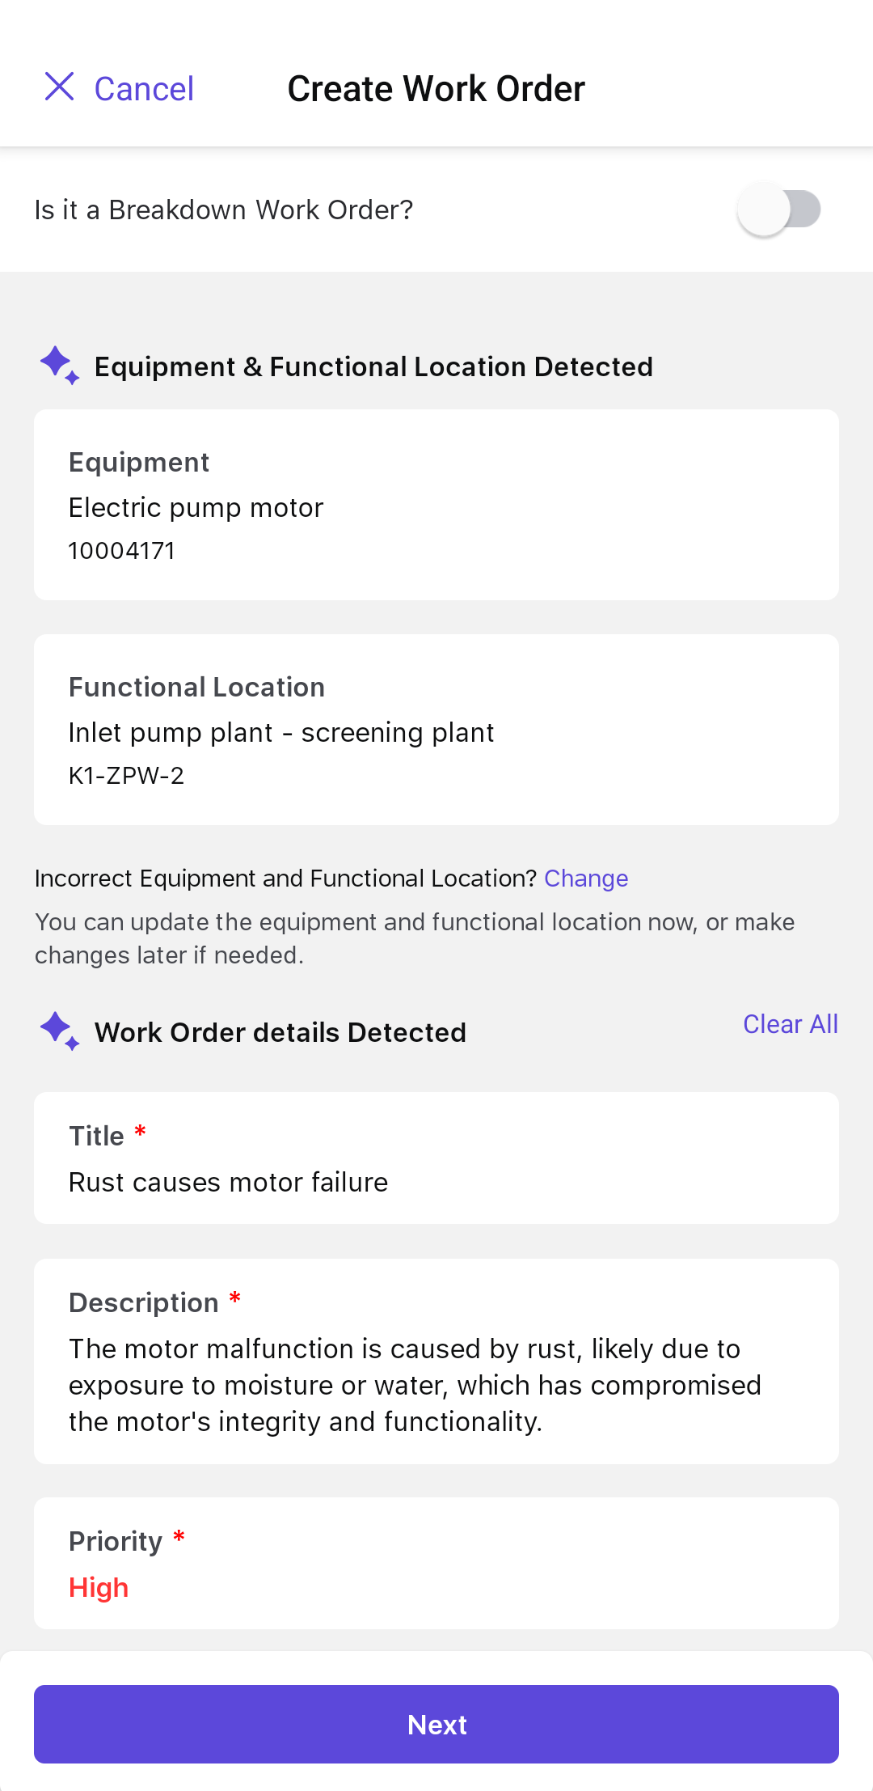Viewport: 873px width, 1791px height.
Task: Select the Equipment card Electric pump motor
Action: (x=436, y=505)
